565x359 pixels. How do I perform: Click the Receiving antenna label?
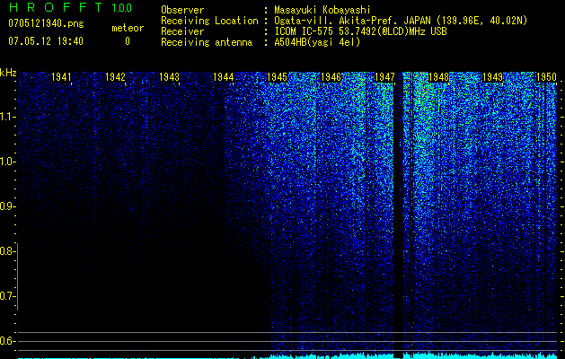tap(207, 42)
